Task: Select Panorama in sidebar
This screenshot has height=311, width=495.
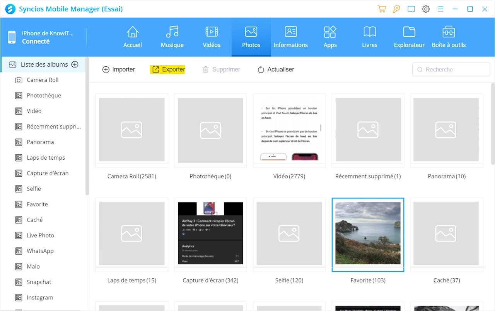Action: tap(43, 142)
